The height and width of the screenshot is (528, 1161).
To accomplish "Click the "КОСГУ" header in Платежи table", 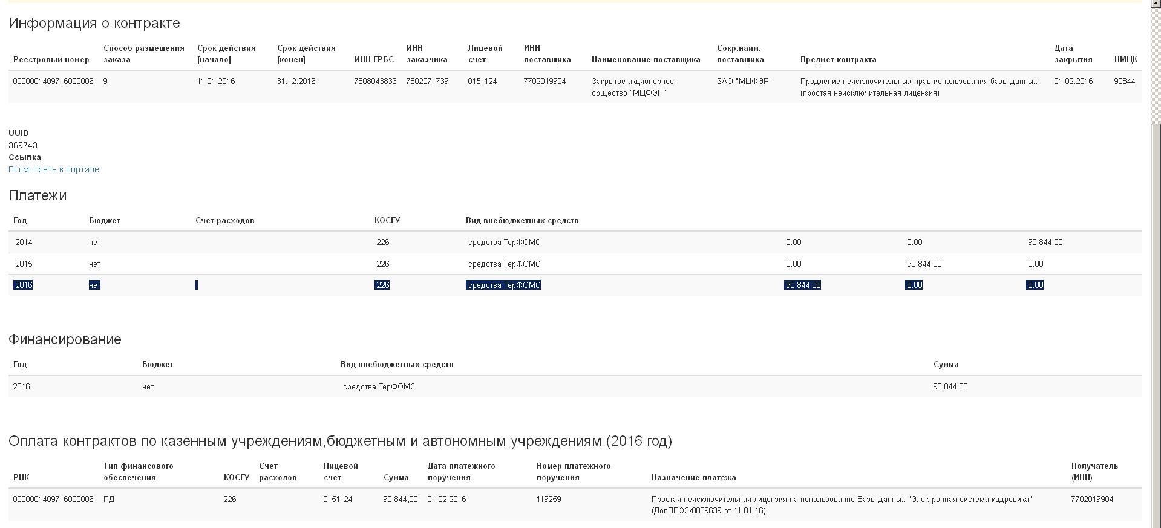I will click(x=387, y=221).
